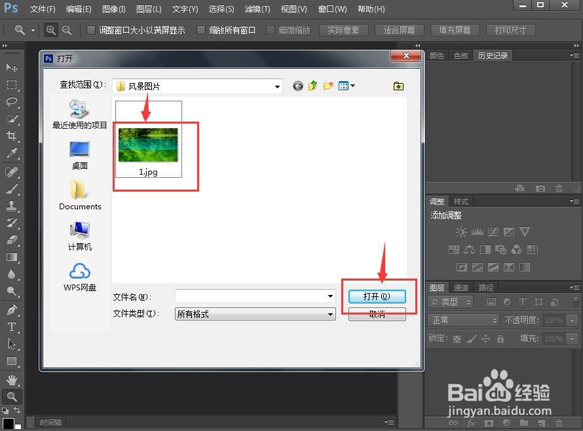Expand the file name dropdown arrow

pyautogui.click(x=330, y=296)
